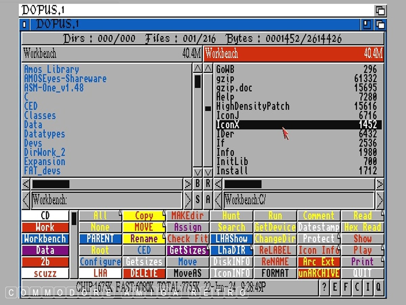Viewport: 406px width, 305px height.
Task: Click the left pane horizontal scrollbar slider
Action: point(51,184)
